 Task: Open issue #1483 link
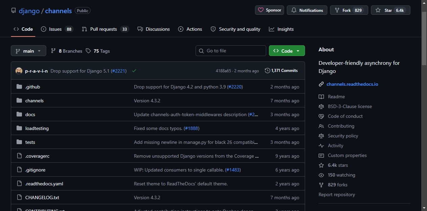pos(233,170)
